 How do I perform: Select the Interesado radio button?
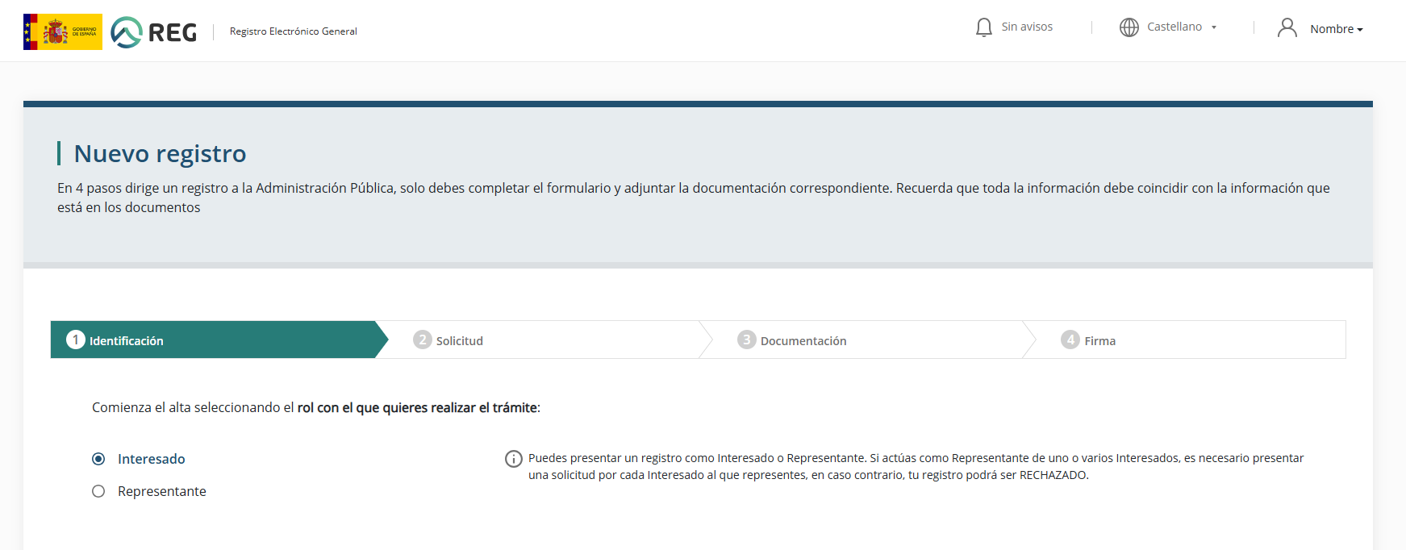click(x=98, y=459)
